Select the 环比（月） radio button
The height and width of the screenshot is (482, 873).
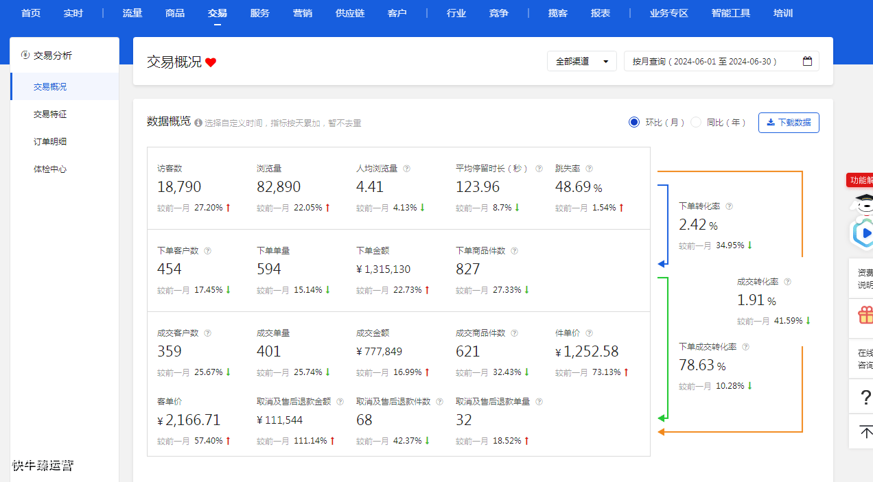[633, 122]
